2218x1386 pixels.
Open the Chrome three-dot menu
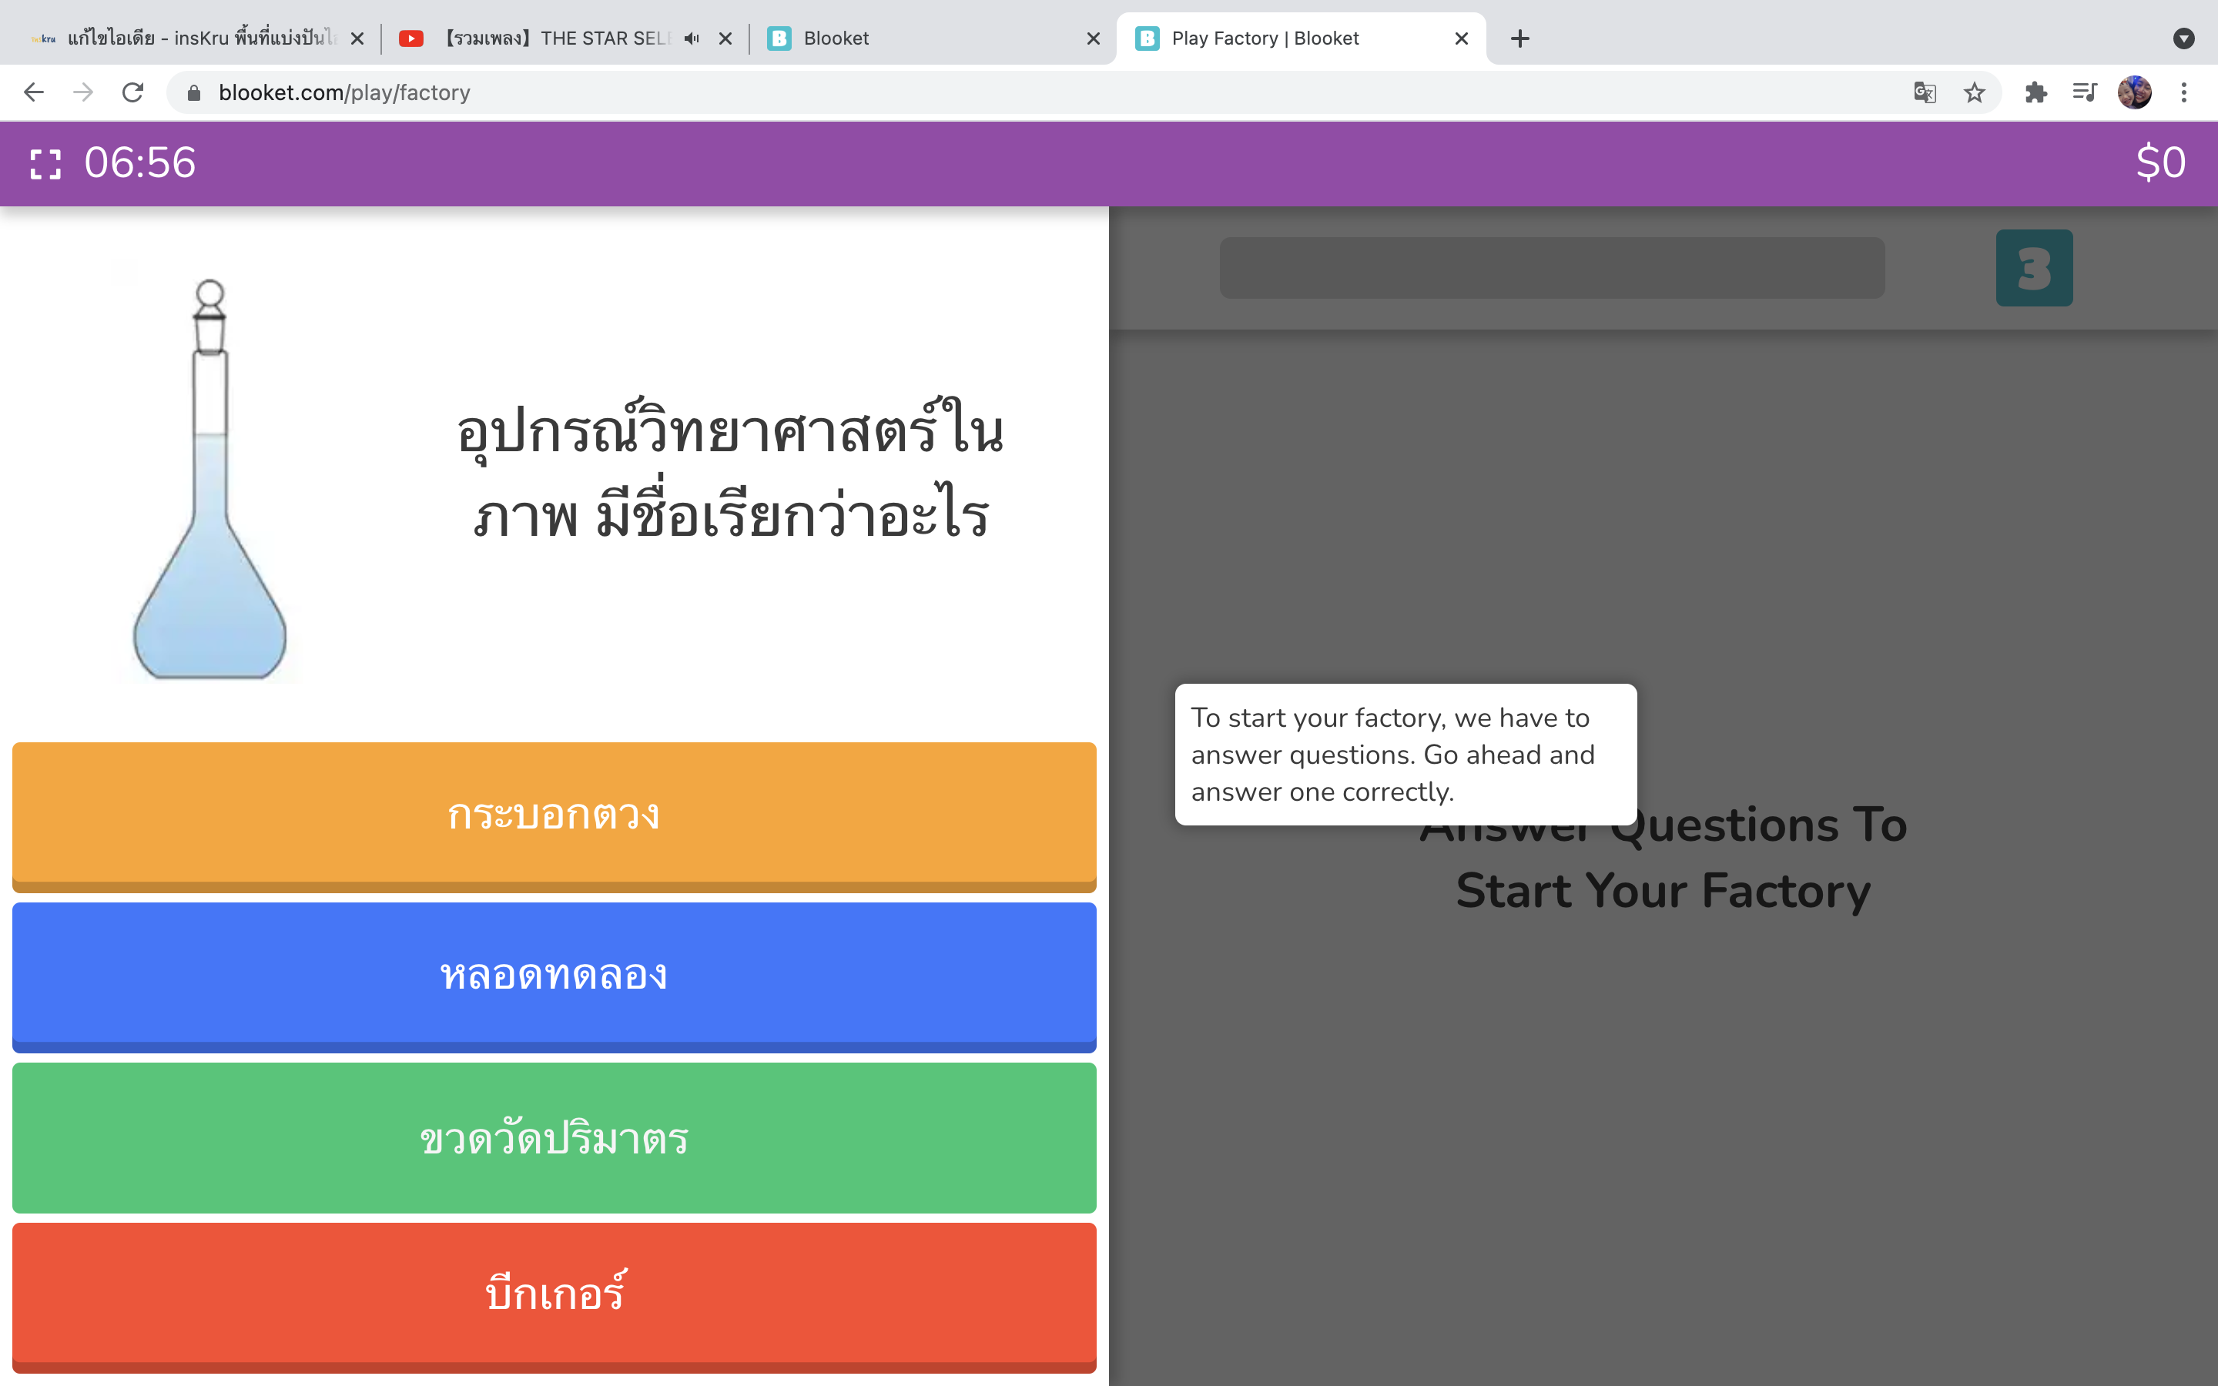[x=2185, y=92]
